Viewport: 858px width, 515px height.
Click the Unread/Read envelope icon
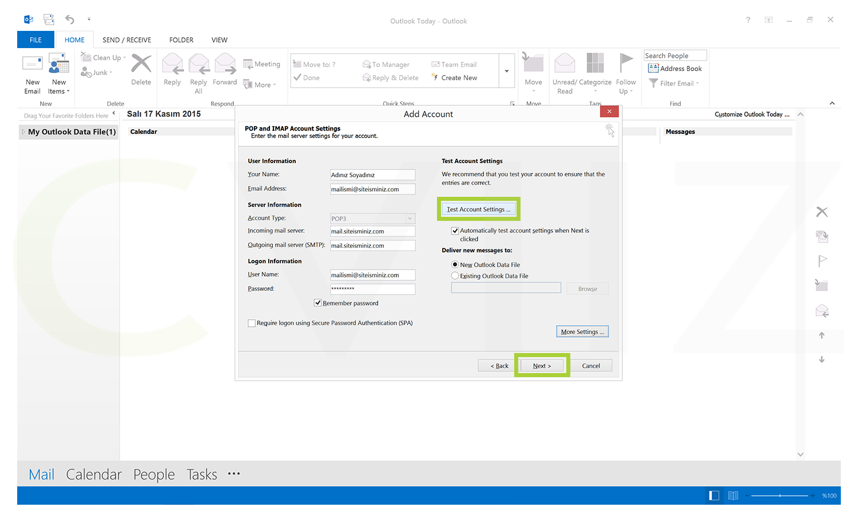565,63
